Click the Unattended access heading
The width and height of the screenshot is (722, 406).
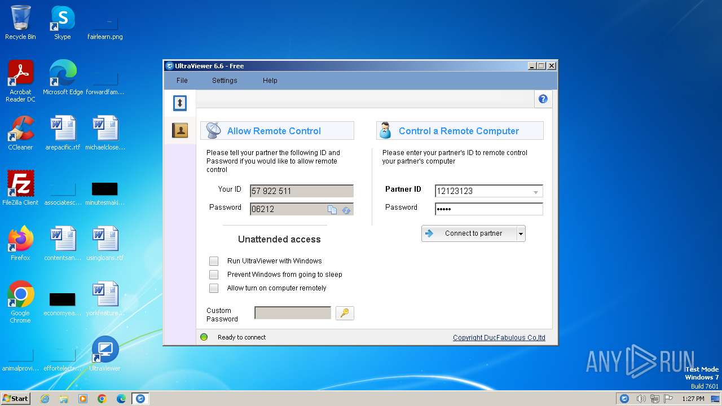[x=279, y=239]
